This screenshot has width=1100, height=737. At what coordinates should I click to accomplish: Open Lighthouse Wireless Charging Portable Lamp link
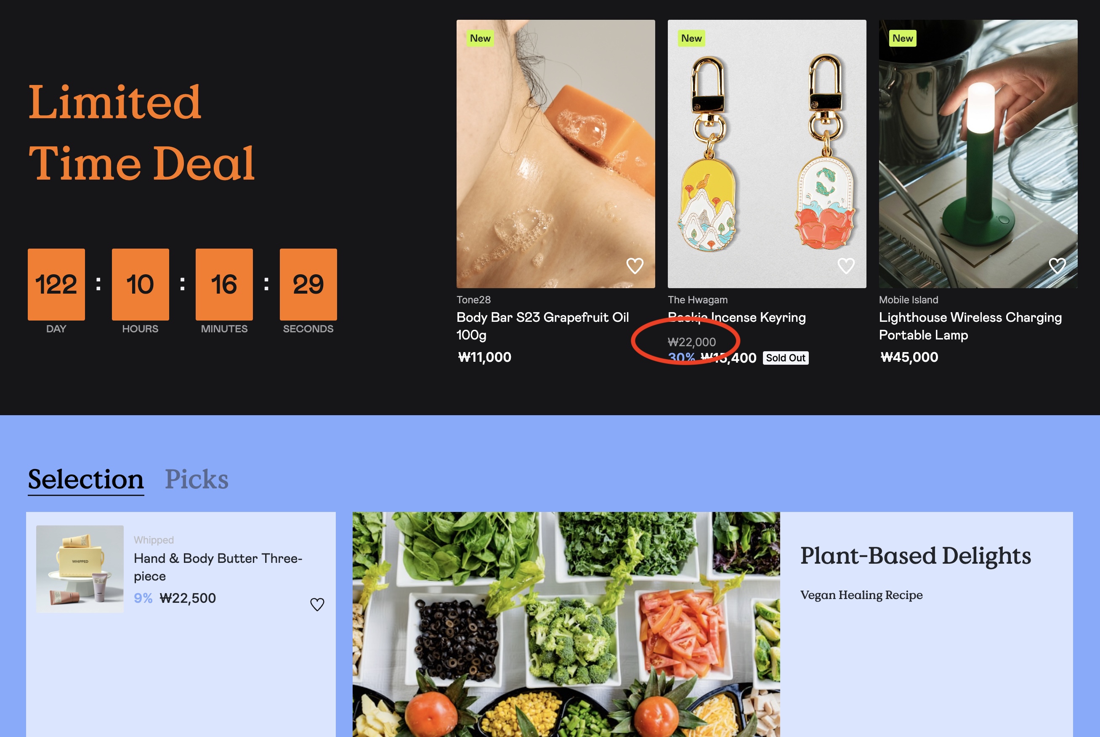point(970,326)
